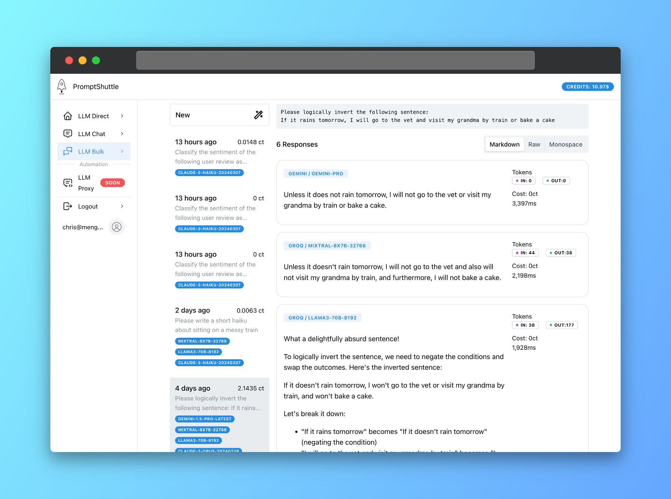Image resolution: width=671 pixels, height=499 pixels.
Task: Click the macOS green fullscreen dot
Action: (96, 60)
